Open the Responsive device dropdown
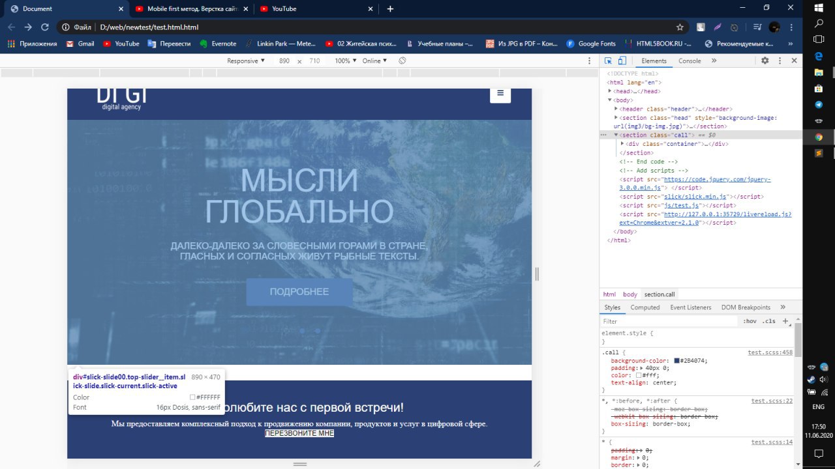The height and width of the screenshot is (469, 835). (246, 61)
